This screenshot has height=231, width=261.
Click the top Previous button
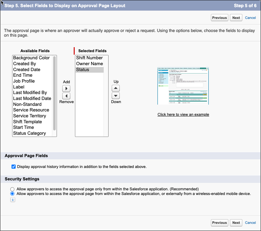coord(219,18)
